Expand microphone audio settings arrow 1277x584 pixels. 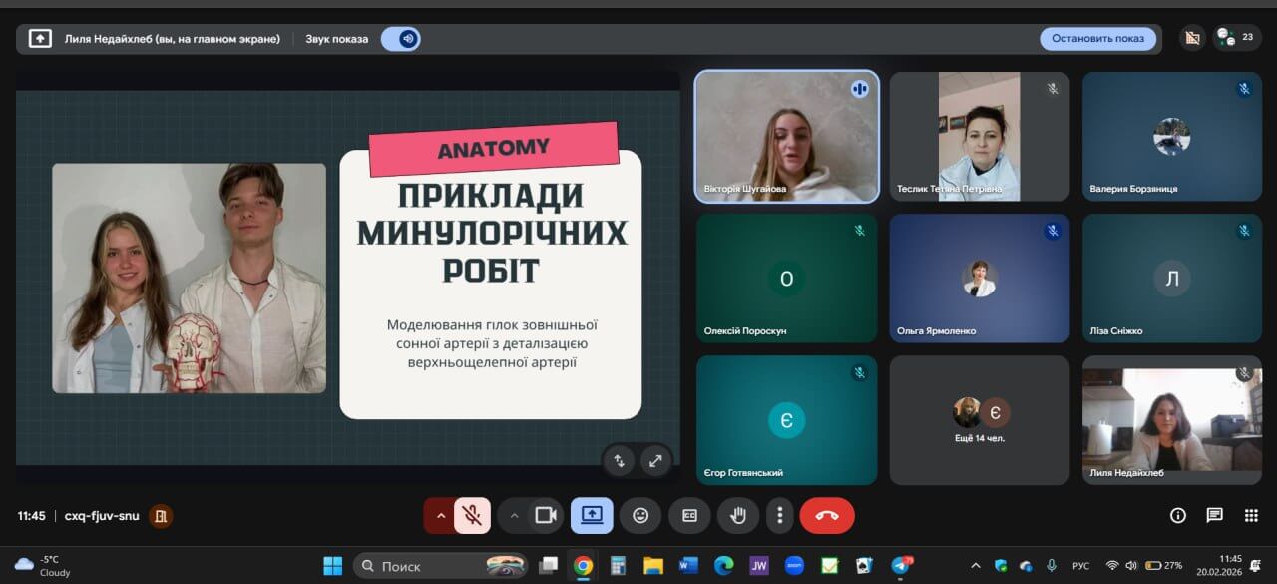[439, 515]
